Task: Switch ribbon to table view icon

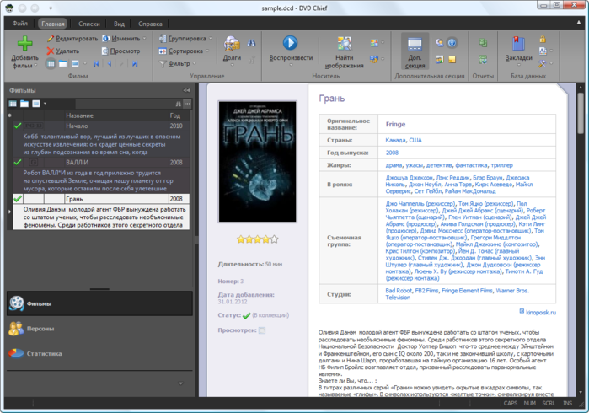Action: (51, 63)
